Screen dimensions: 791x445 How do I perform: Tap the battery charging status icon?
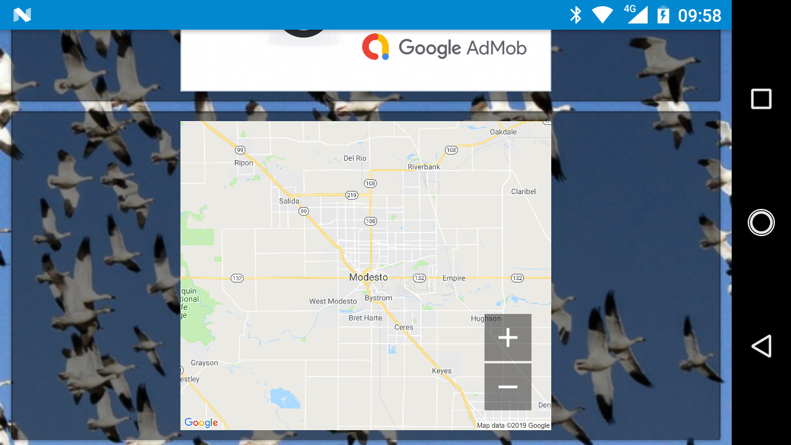point(663,15)
